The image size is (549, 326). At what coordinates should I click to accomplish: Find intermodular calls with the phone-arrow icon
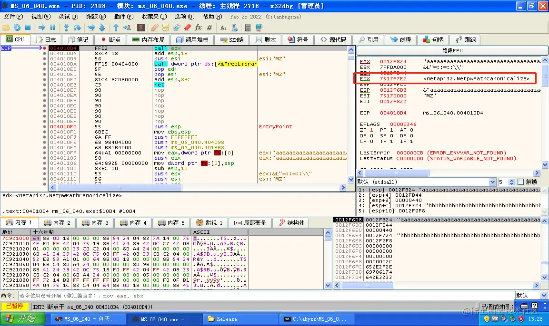[234, 28]
